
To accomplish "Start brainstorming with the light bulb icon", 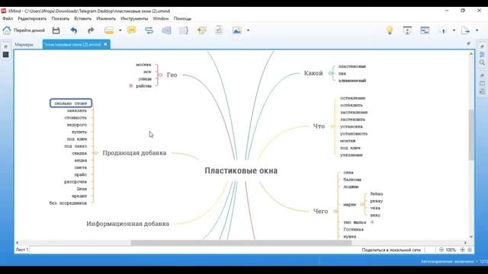I will point(390,30).
